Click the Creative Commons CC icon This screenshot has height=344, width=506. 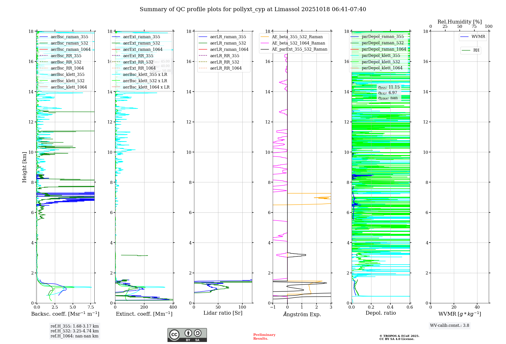tap(174, 334)
